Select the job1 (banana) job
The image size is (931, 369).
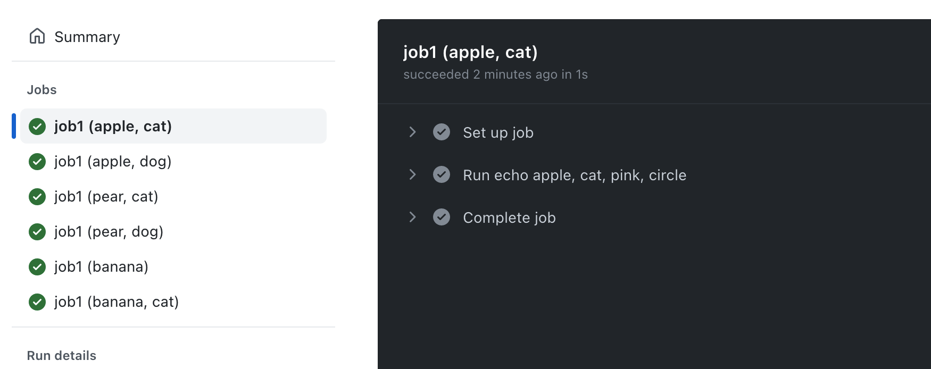pyautogui.click(x=101, y=267)
